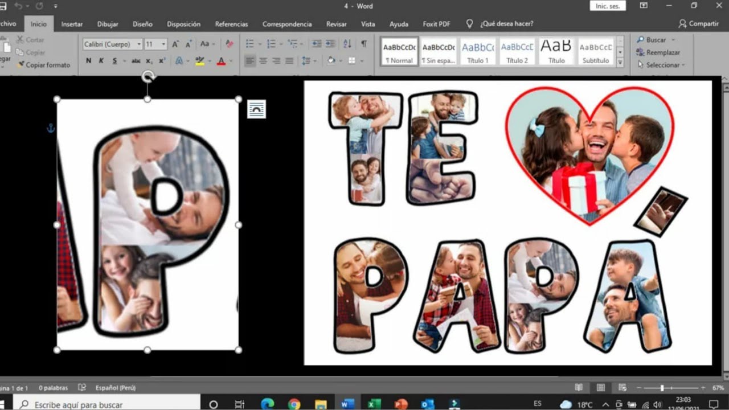Viewport: 729px width, 410px height.
Task: Expand the underline style dropdown arrow
Action: [x=124, y=61]
